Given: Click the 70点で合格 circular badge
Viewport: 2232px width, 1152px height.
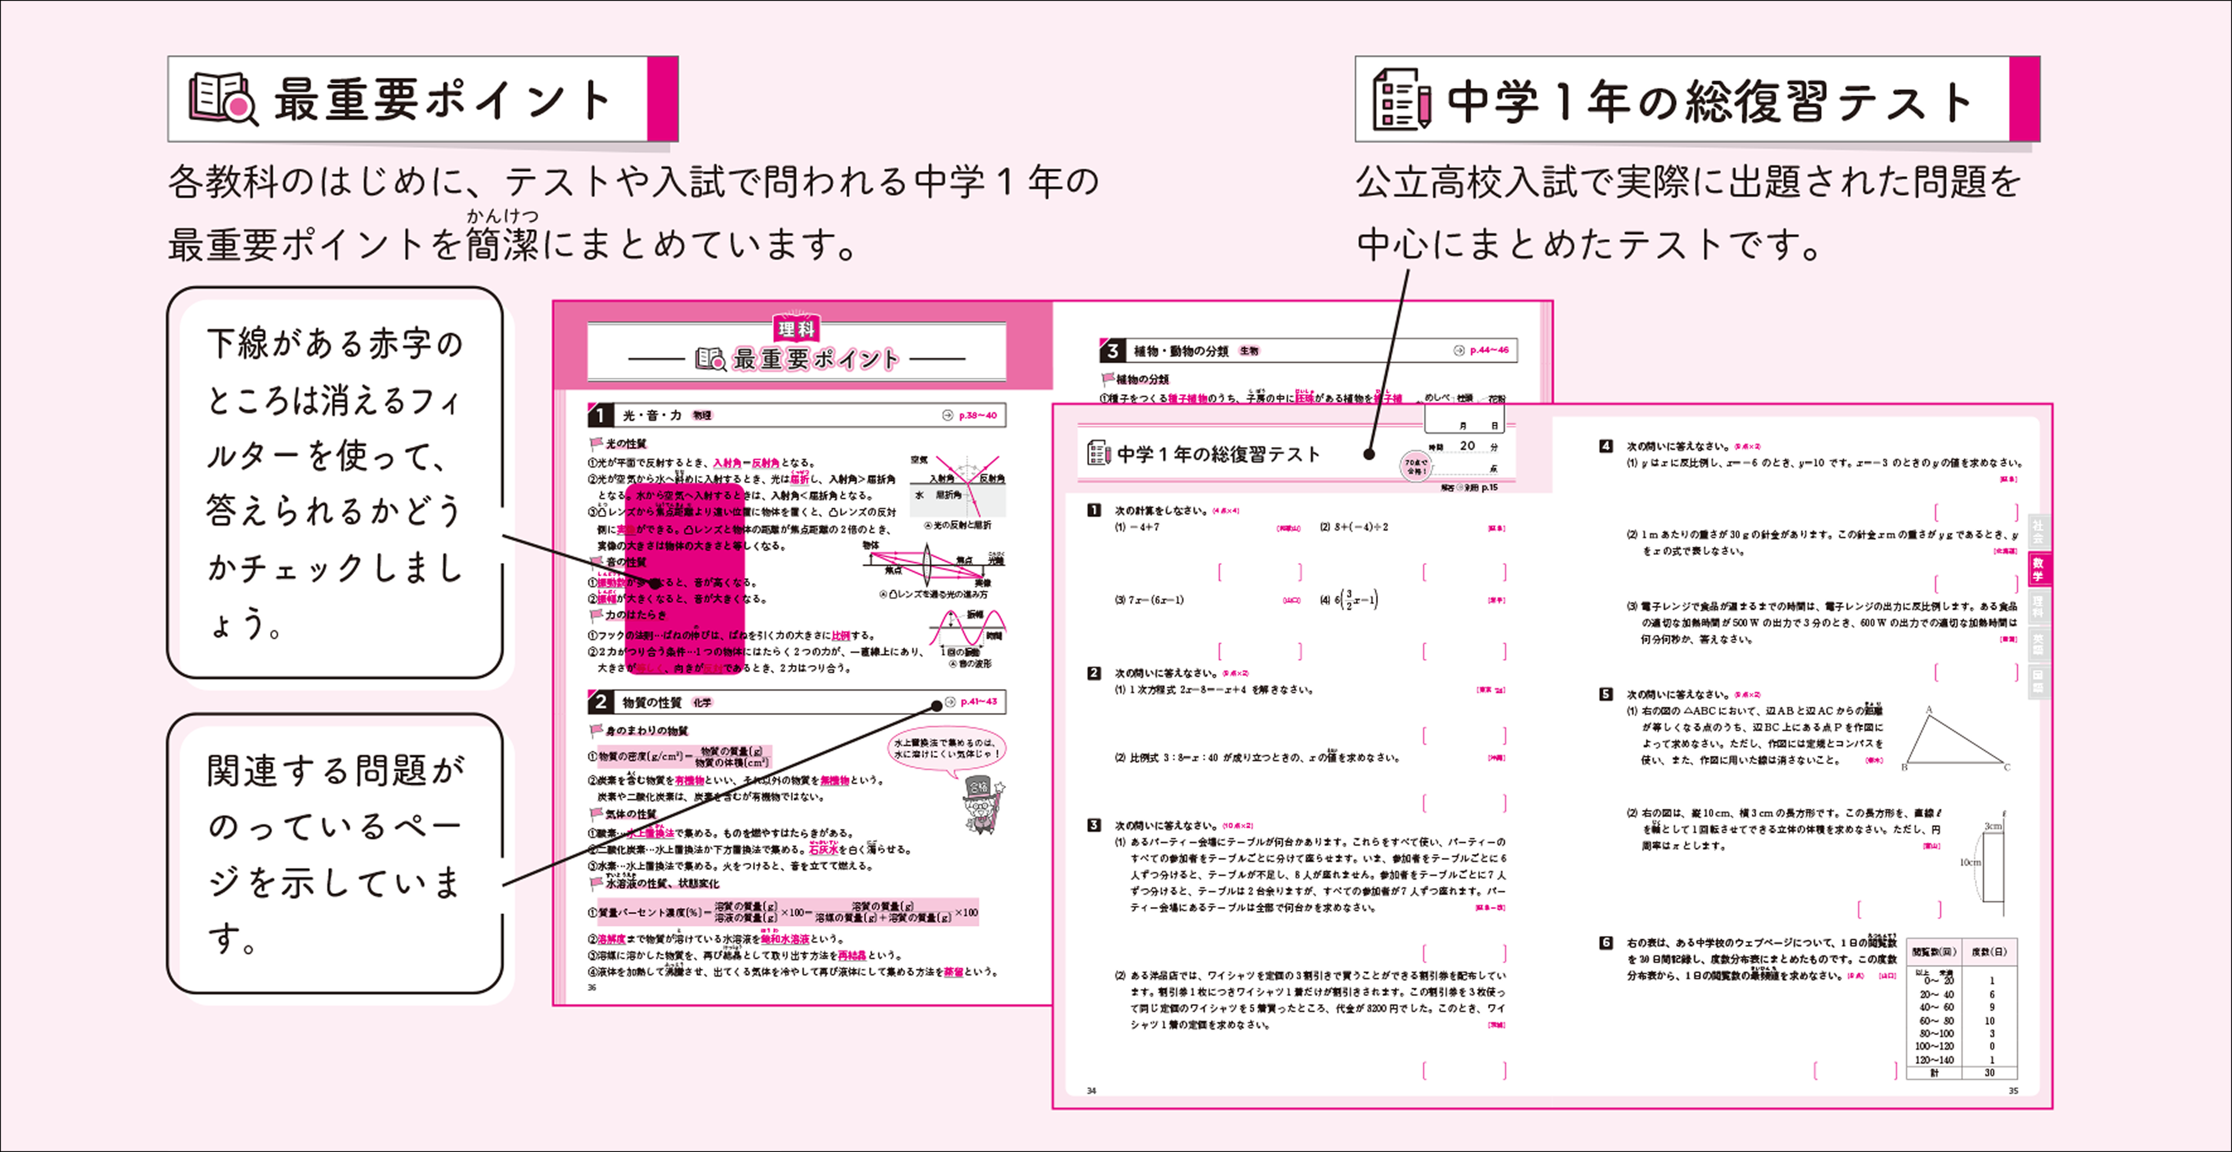Looking at the screenshot, I should click(x=1416, y=467).
